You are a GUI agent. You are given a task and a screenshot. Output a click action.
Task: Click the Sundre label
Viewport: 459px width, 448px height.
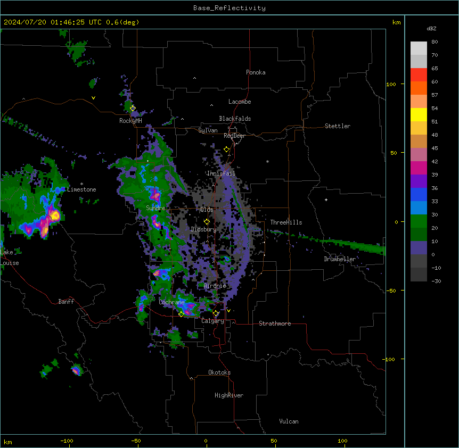[x=155, y=208]
